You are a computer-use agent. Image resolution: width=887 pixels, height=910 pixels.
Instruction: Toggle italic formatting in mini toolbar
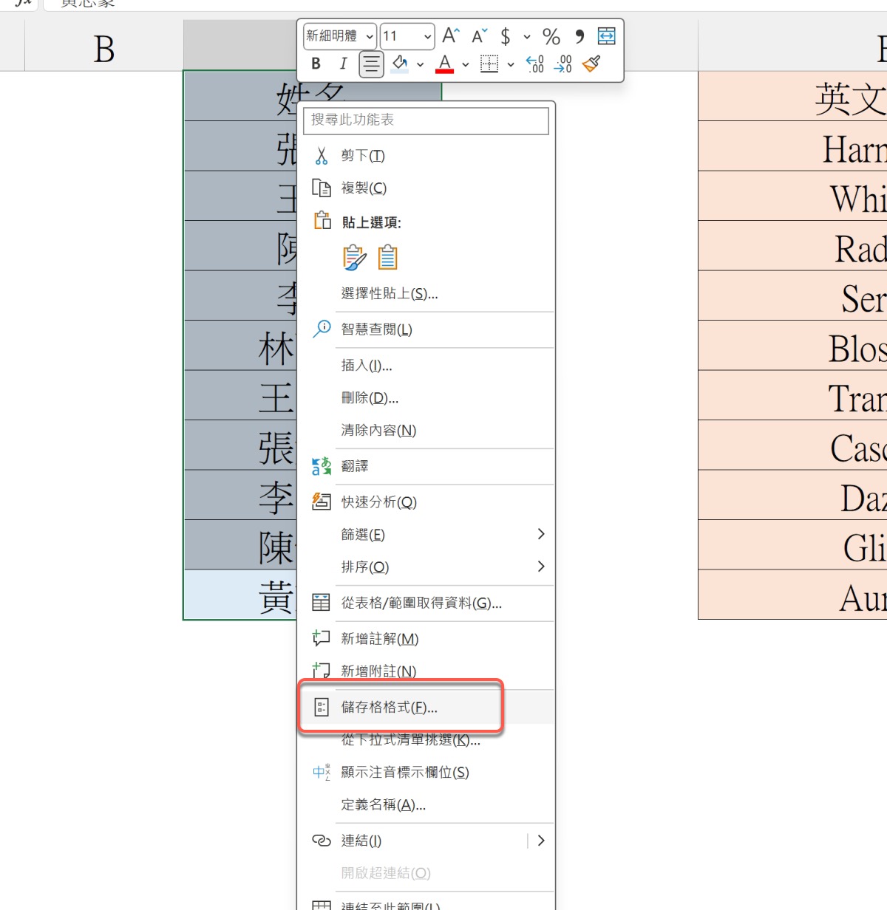tap(343, 64)
